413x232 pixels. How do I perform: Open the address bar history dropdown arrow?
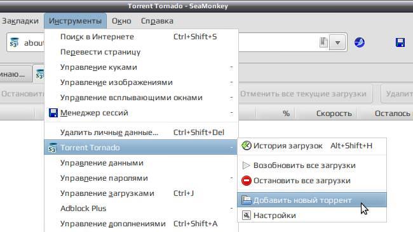click(337, 42)
